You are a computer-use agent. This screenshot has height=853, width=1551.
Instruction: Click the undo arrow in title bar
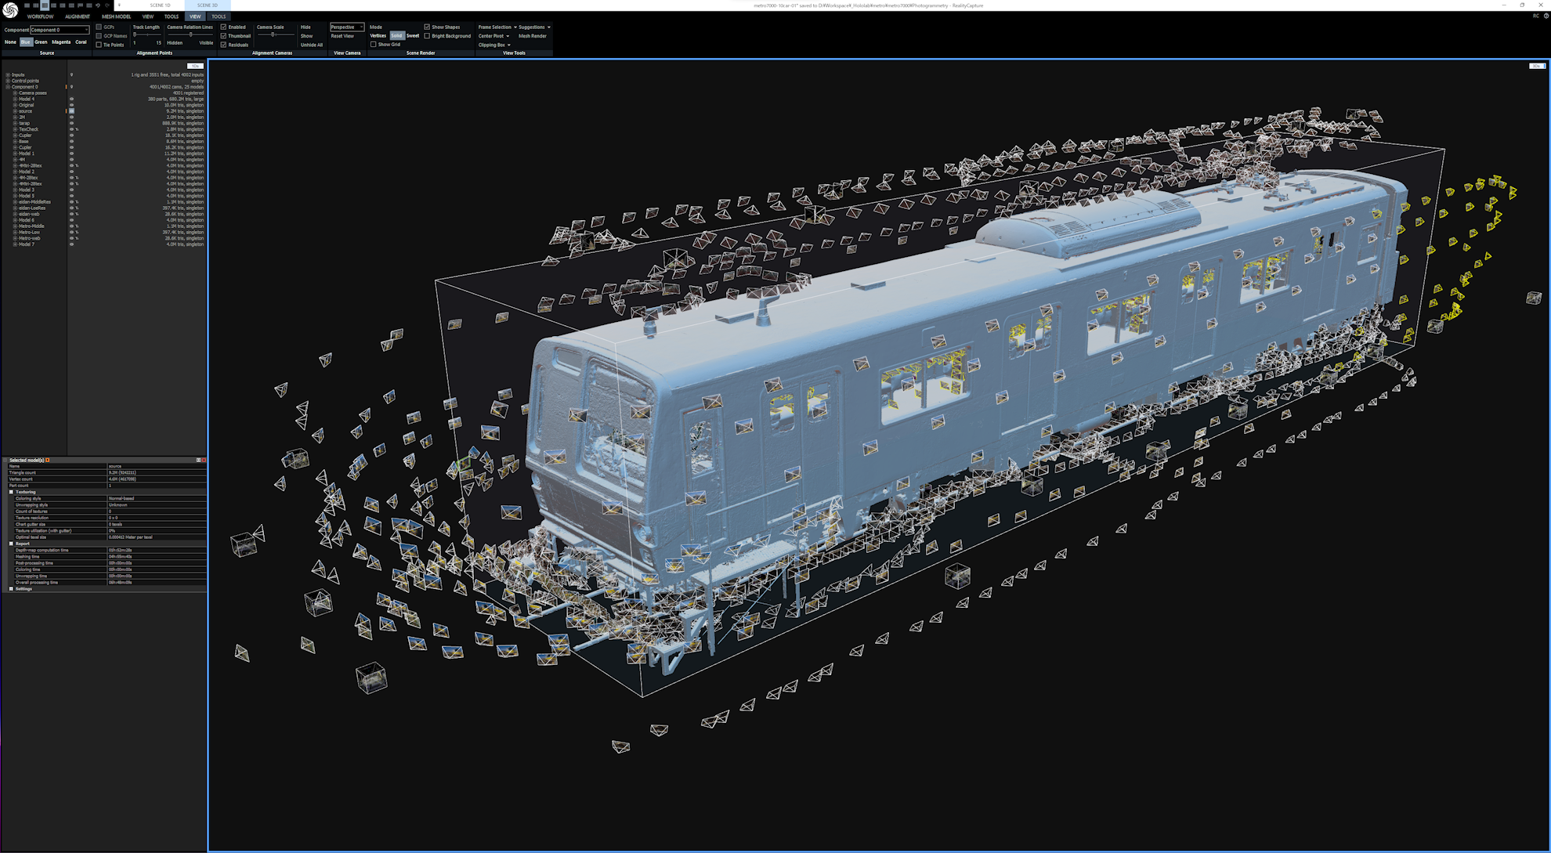(98, 5)
